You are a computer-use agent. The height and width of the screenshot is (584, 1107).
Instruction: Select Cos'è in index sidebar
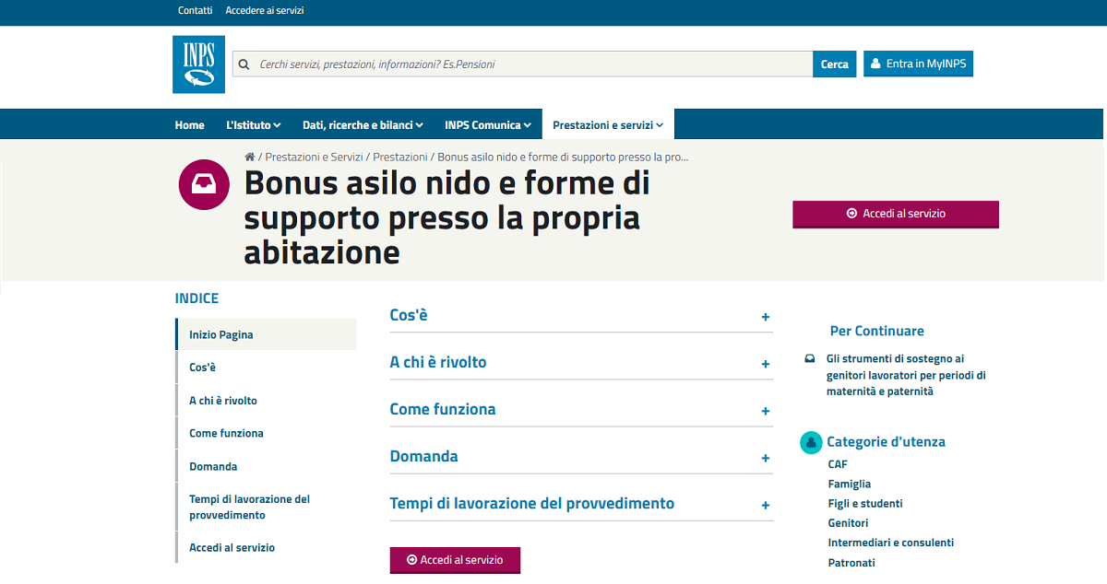point(203,368)
